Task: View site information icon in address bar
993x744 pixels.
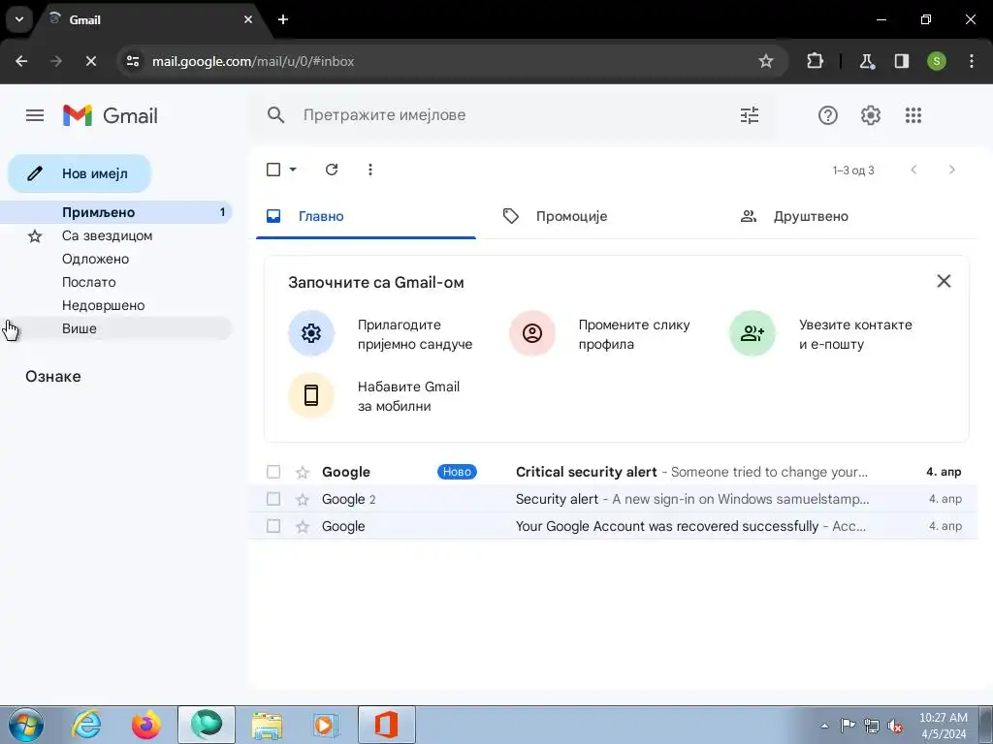Action: pos(132,61)
